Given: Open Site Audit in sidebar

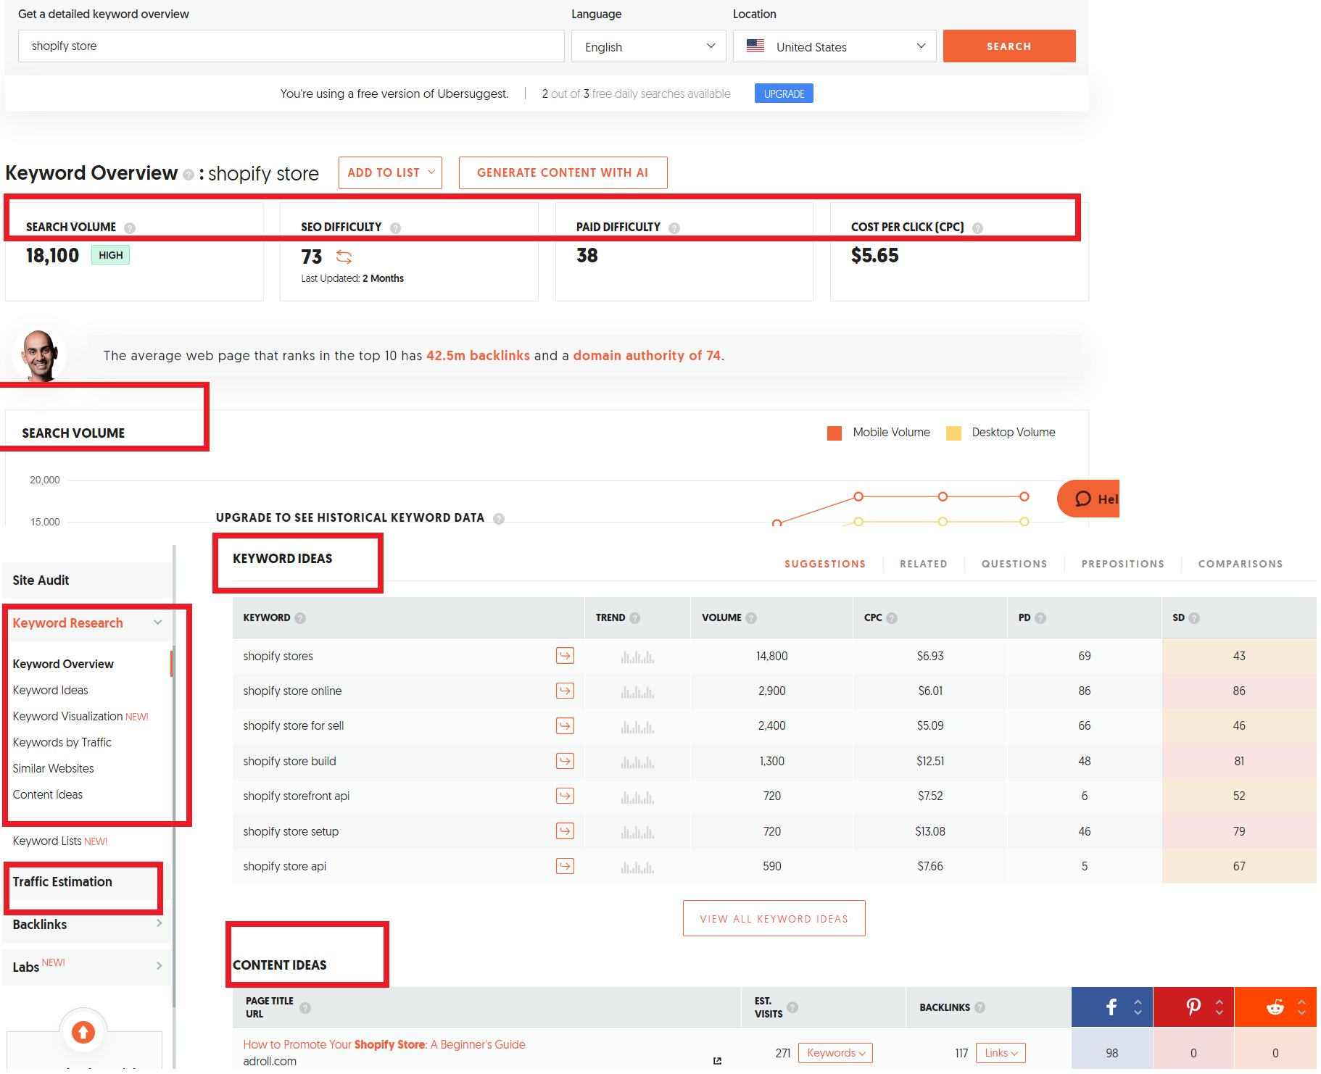Looking at the screenshot, I should [x=41, y=580].
